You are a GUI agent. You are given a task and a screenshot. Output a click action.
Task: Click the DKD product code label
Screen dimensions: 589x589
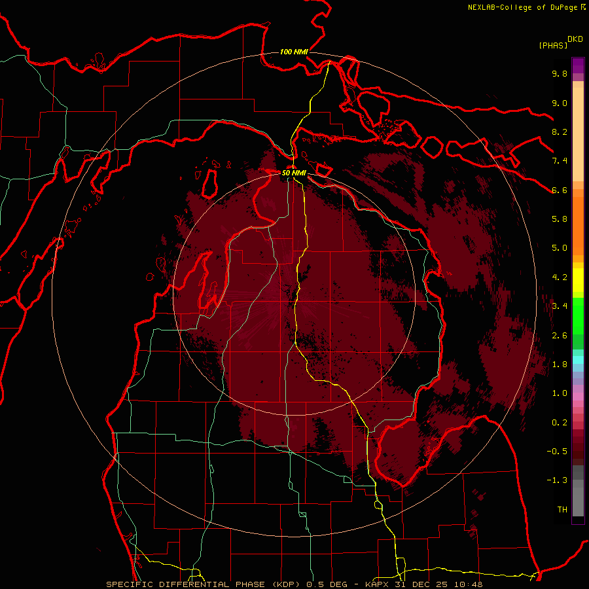[x=575, y=39]
